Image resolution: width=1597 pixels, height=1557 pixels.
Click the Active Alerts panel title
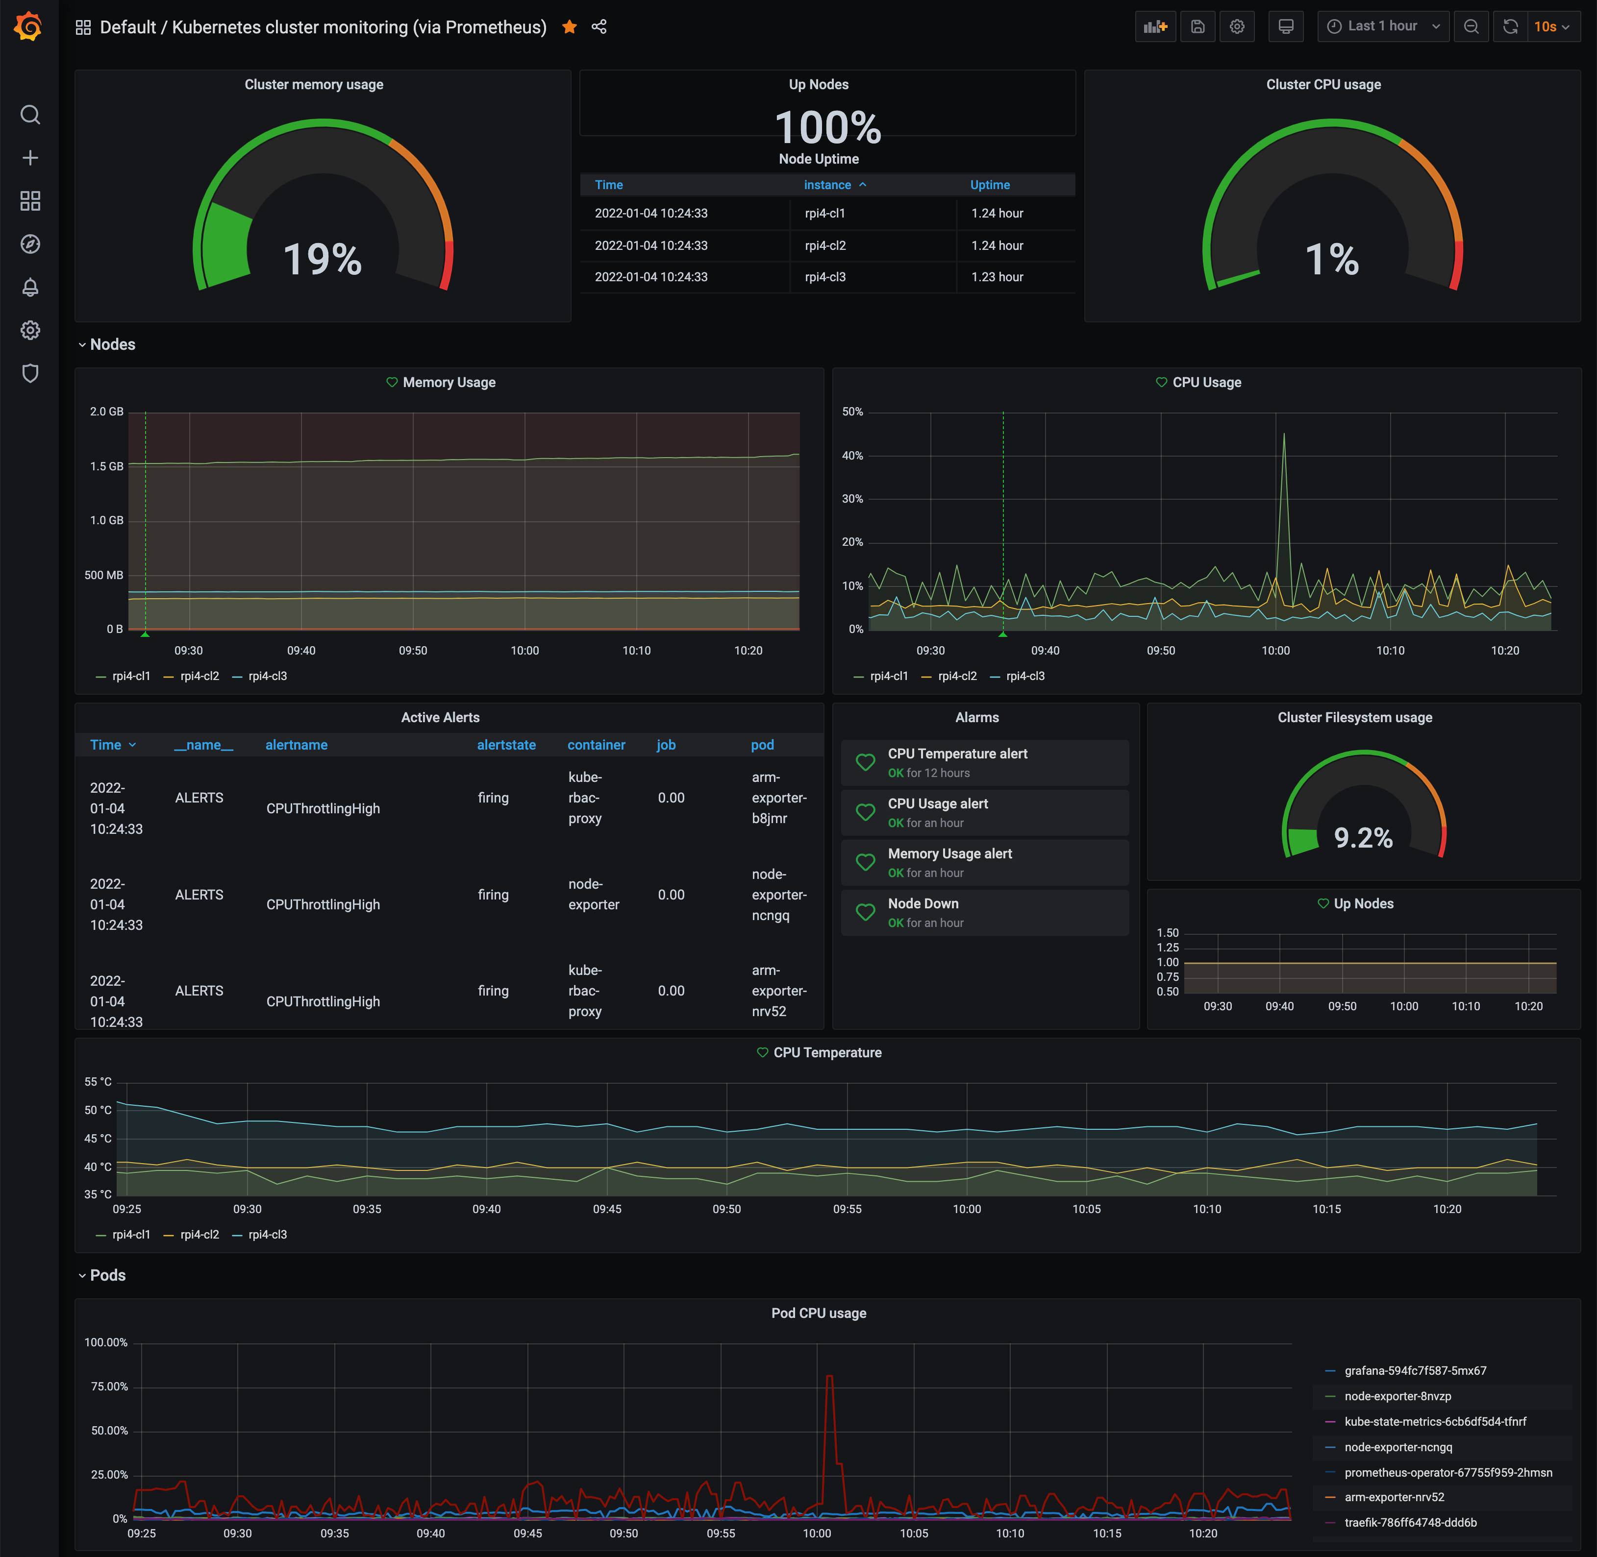pos(440,717)
